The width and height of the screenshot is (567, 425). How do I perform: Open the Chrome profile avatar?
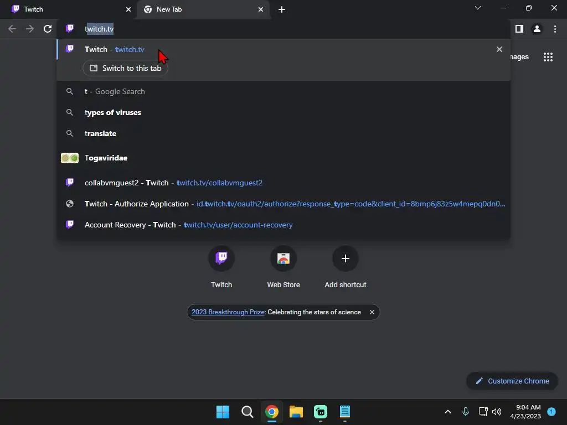tap(537, 29)
